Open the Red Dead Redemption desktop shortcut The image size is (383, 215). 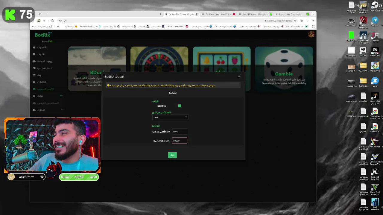click(363, 23)
